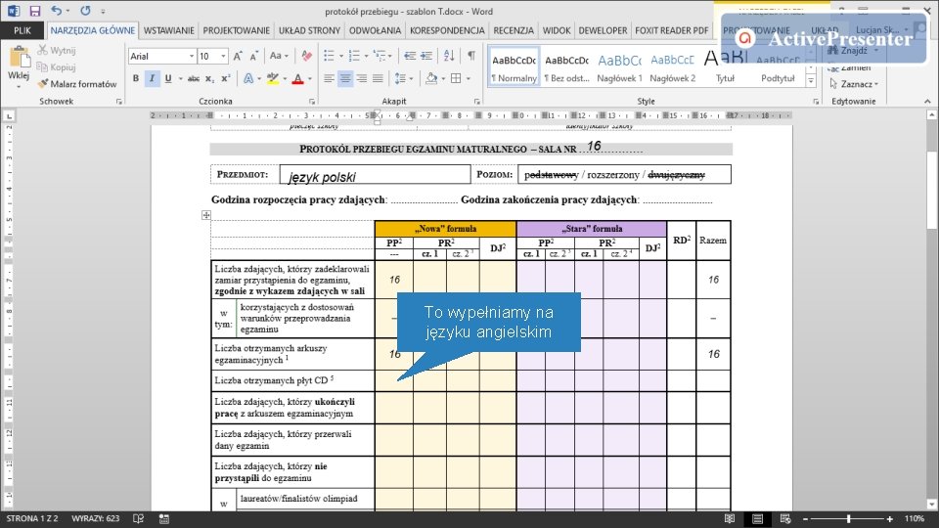Viewport: 939px width, 528px height.
Task: Switch to FOXIT READER PDF tab
Action: click(671, 30)
